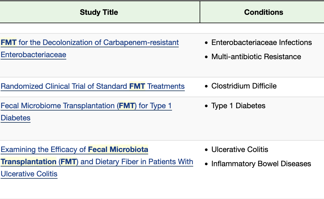Click the Ulcerative Colitis condition entry
This screenshot has width=324, height=199.
point(240,149)
